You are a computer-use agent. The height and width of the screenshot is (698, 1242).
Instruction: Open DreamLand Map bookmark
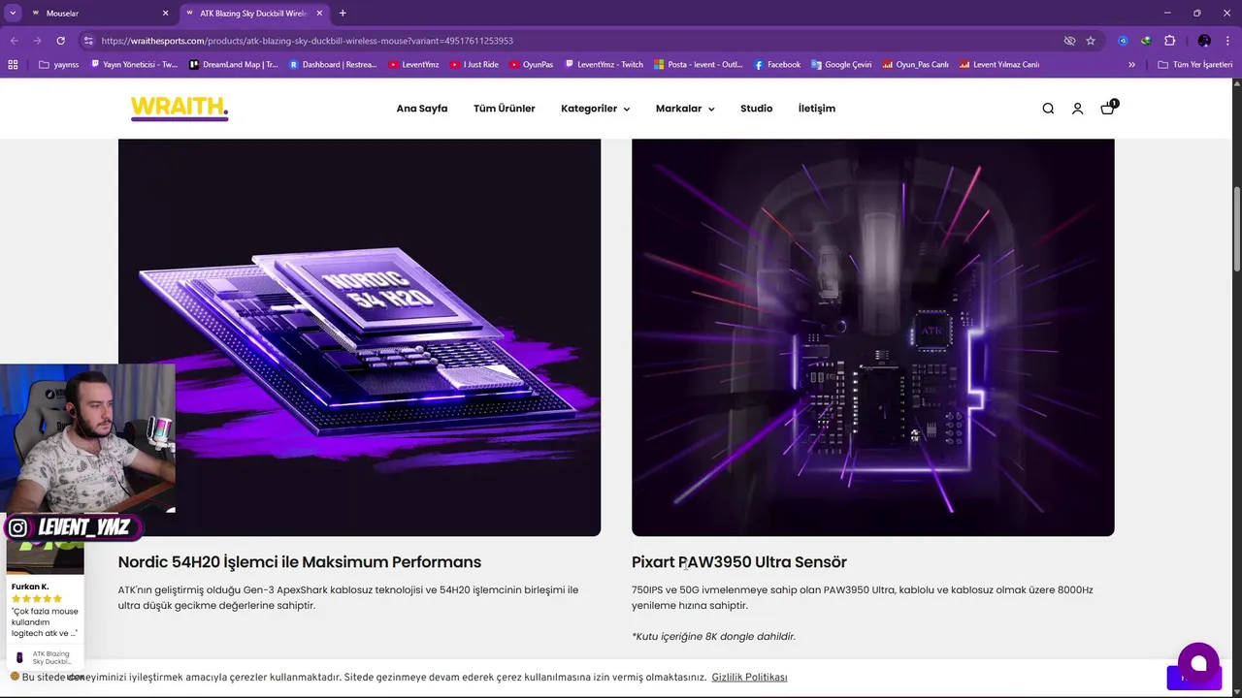(x=233, y=65)
